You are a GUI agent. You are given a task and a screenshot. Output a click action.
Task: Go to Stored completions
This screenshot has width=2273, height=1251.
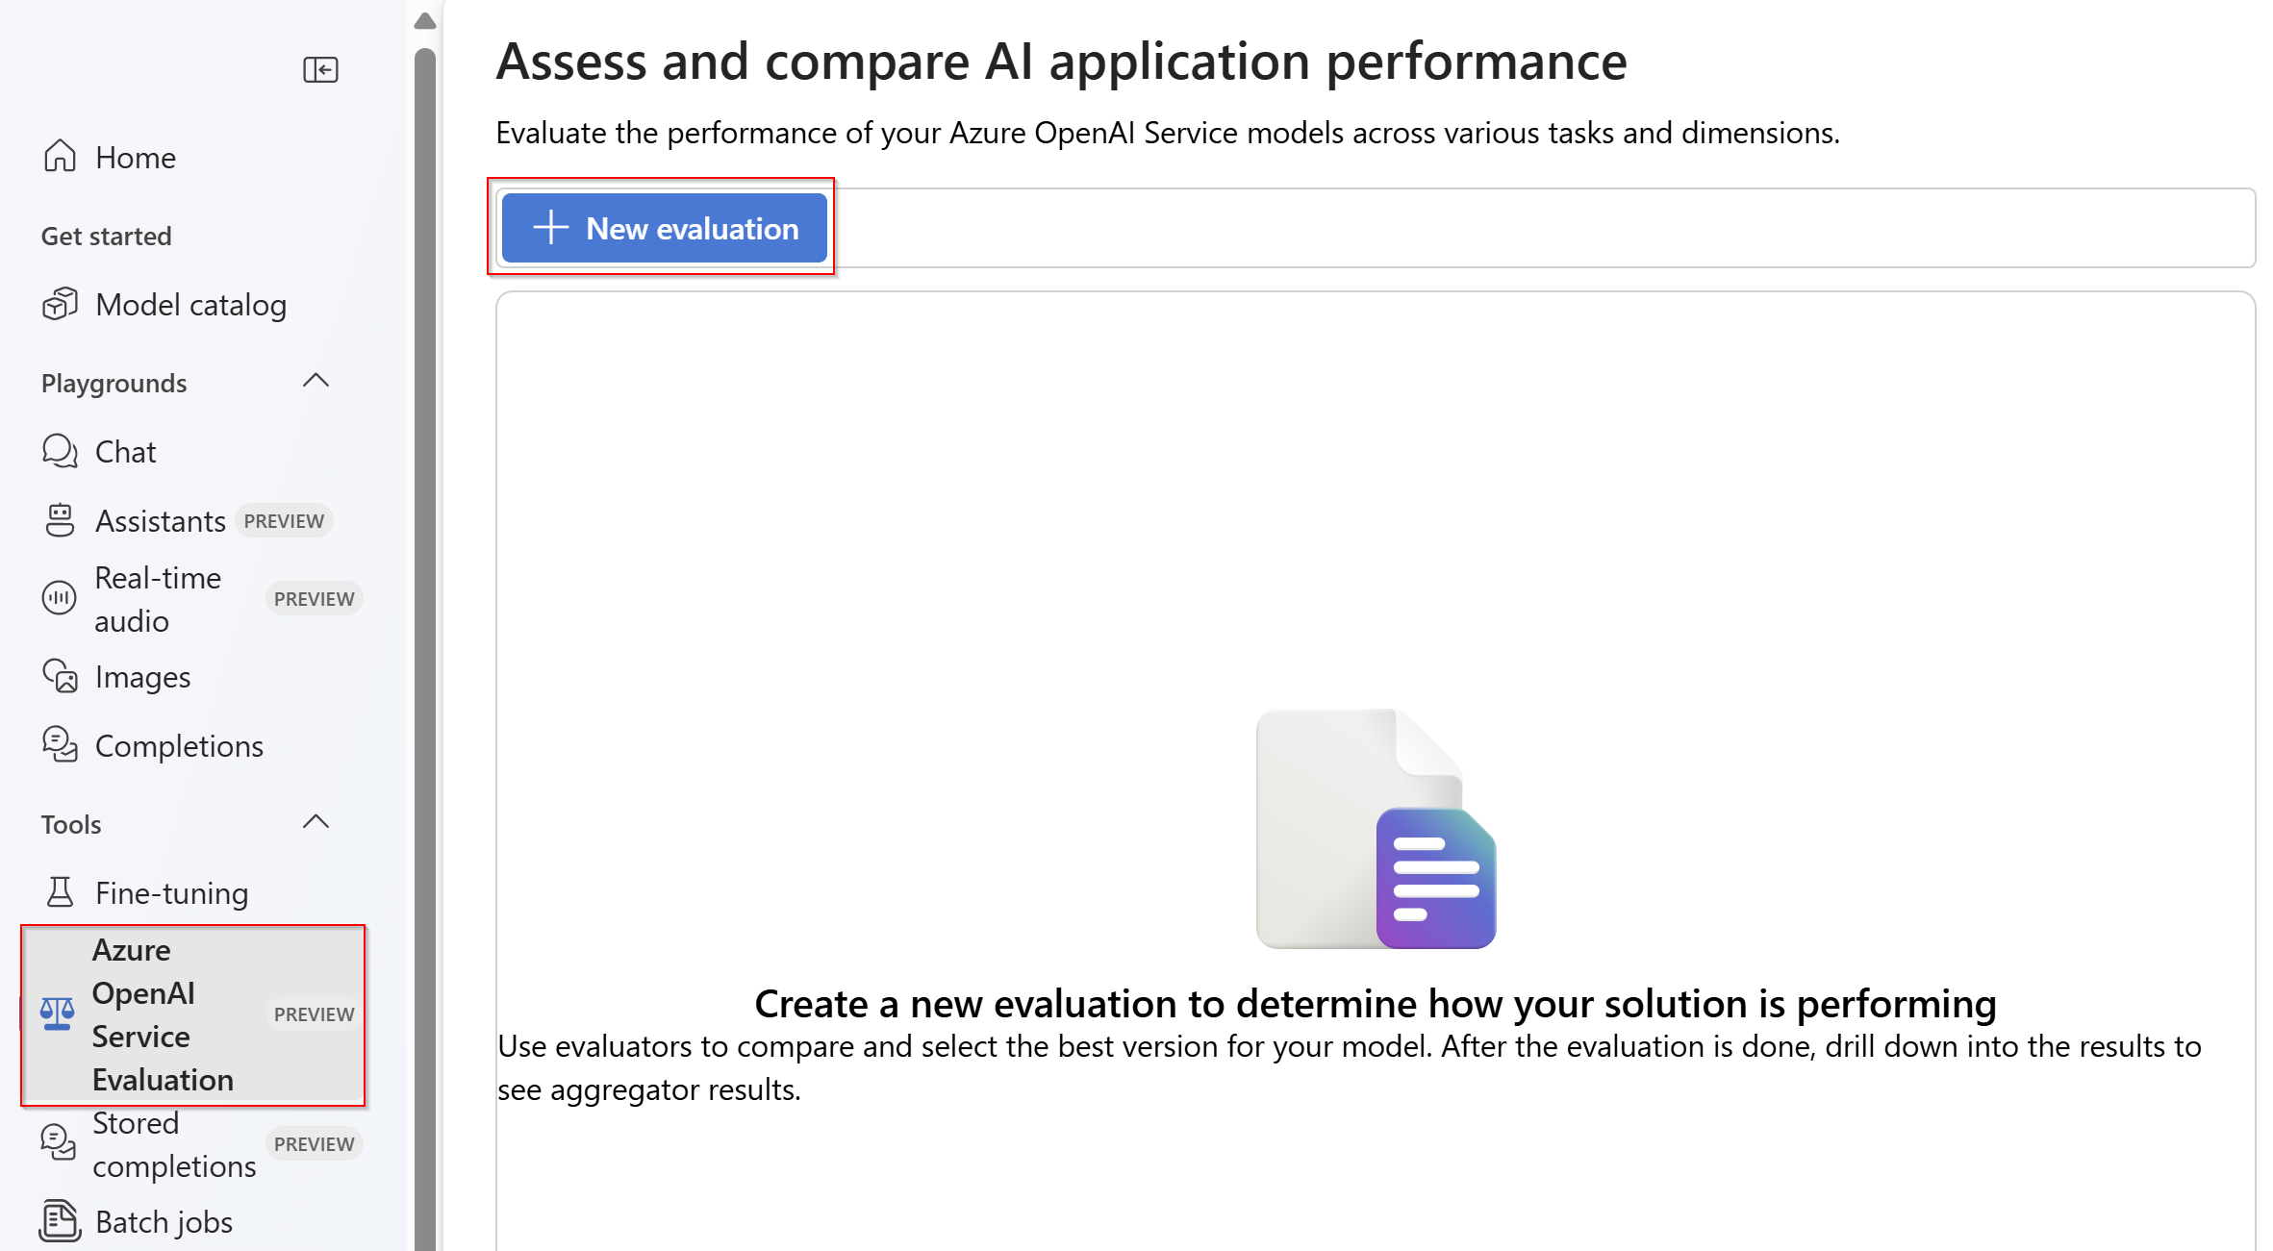tap(173, 1144)
